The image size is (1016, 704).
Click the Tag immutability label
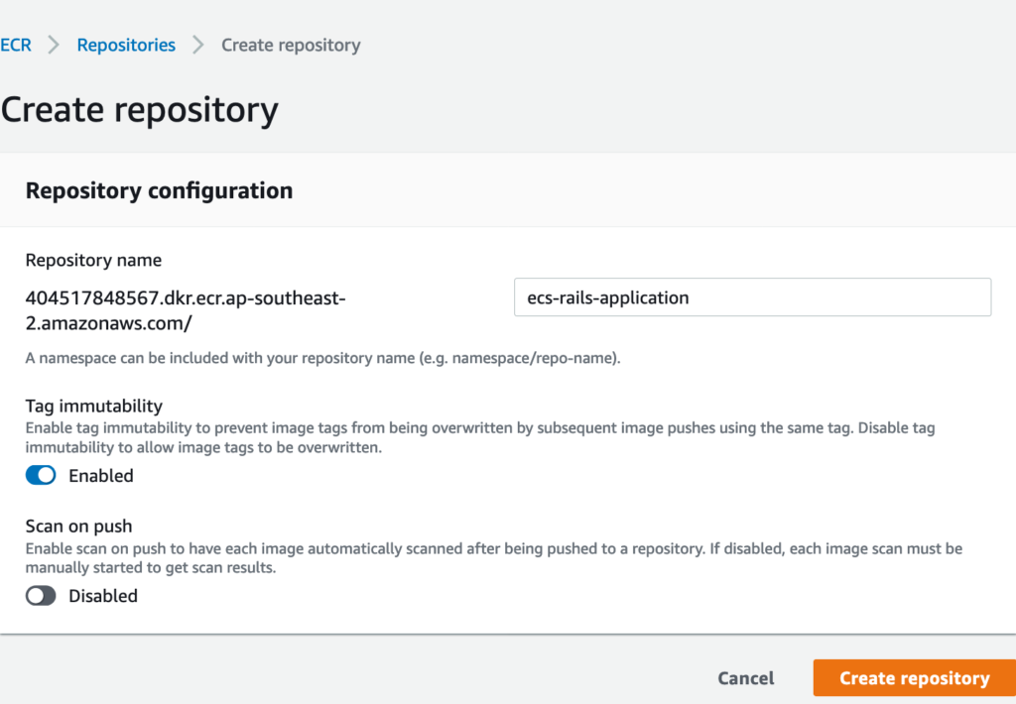[x=94, y=407]
